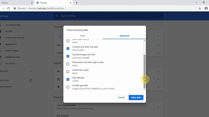Close the History tab
Image resolution: width=209 pixels, height=117 pixels.
32,3
